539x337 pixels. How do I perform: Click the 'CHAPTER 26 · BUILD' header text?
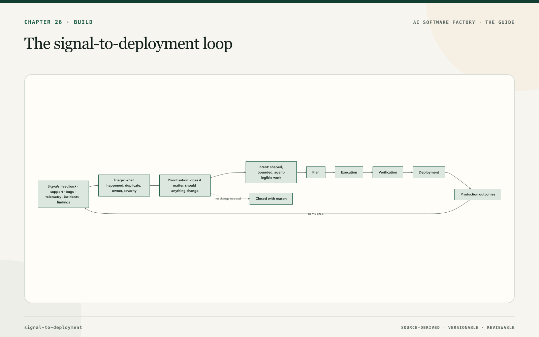[59, 22]
